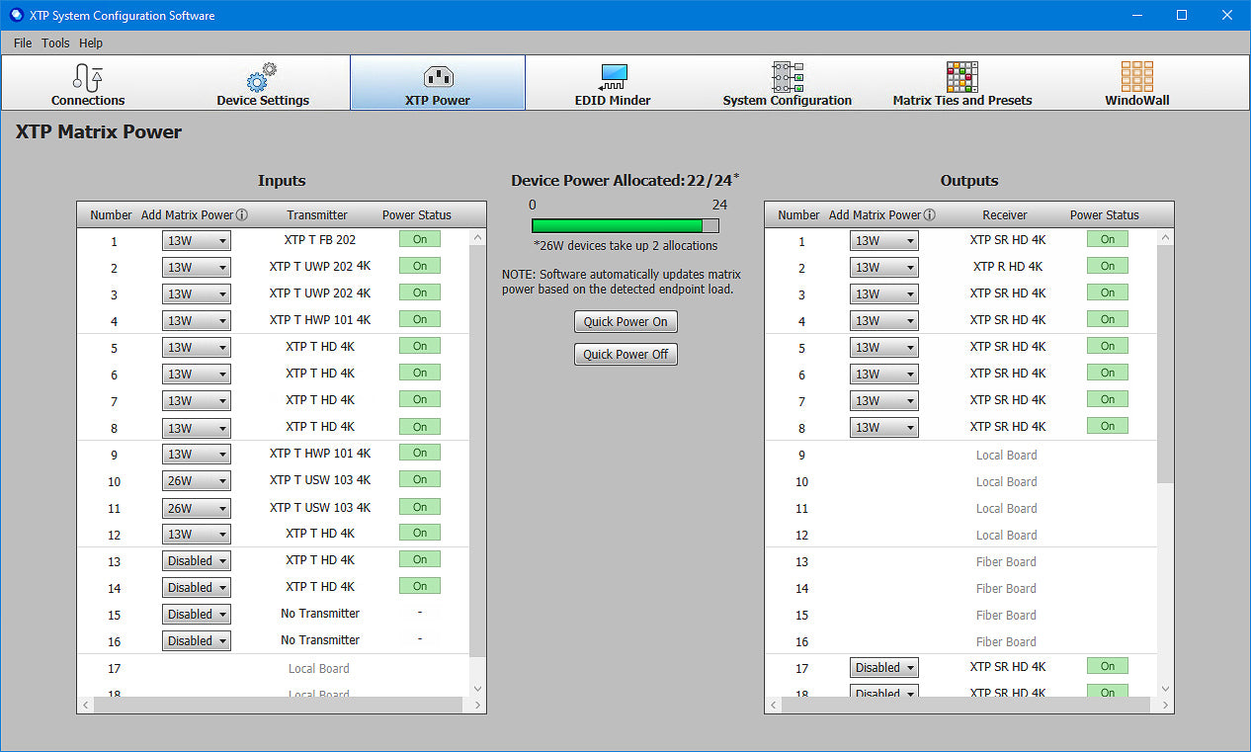Toggle On status for input 1
This screenshot has width=1251, height=752.
[420, 239]
